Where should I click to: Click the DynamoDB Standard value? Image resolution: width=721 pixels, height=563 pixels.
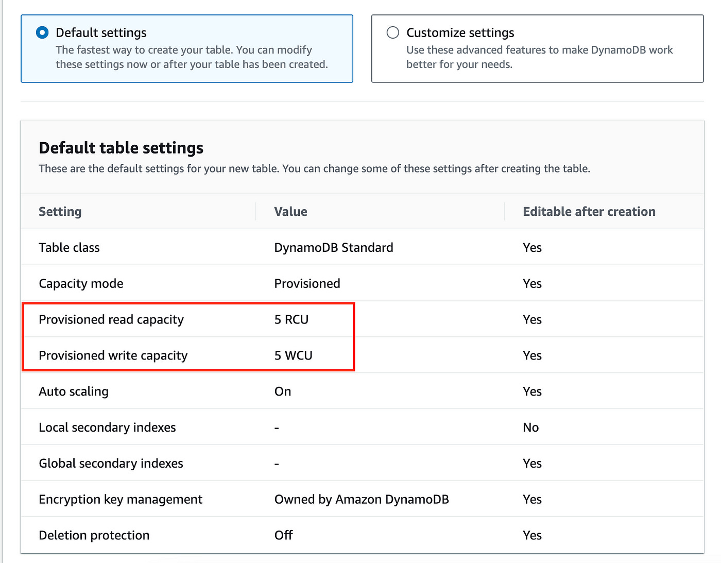coord(334,248)
